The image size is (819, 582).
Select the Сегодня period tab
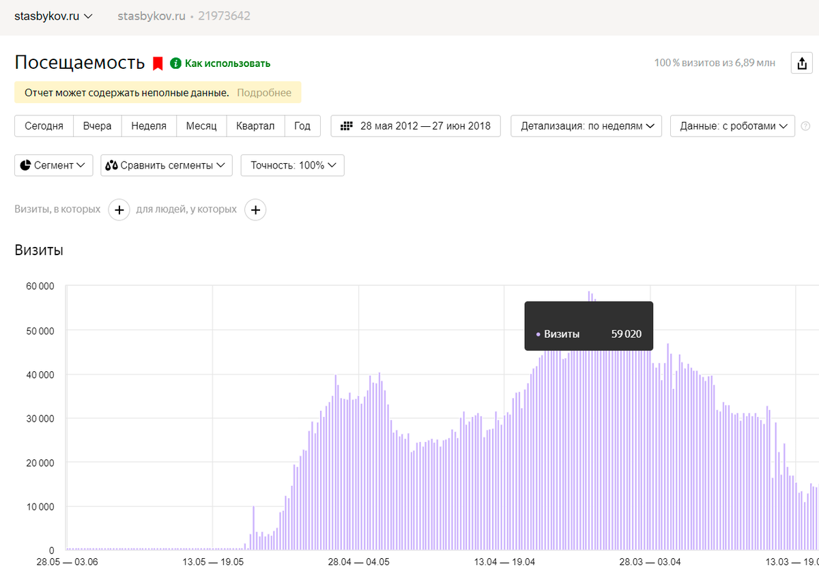click(x=44, y=126)
